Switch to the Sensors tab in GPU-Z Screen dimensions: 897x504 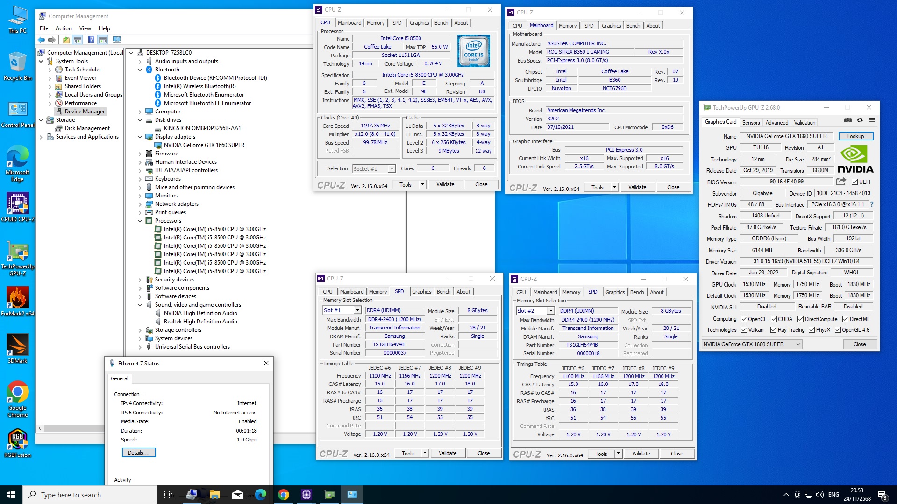click(751, 123)
